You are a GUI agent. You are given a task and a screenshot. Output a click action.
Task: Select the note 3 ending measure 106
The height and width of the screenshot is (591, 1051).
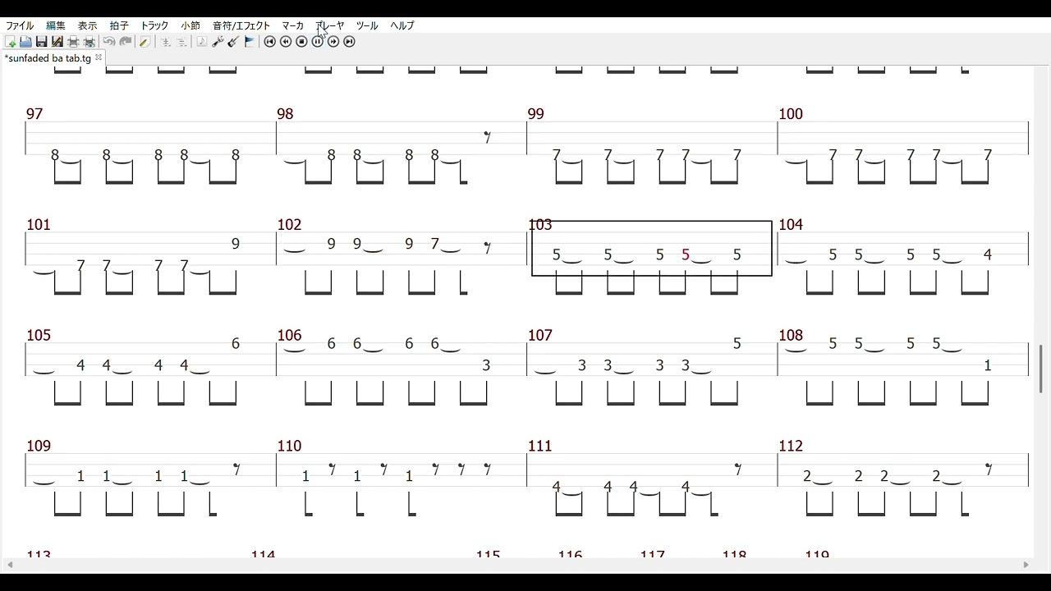(486, 365)
